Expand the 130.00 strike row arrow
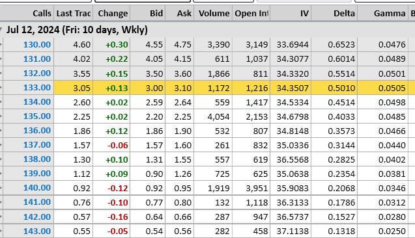415x238 pixels. pyautogui.click(x=1, y=45)
